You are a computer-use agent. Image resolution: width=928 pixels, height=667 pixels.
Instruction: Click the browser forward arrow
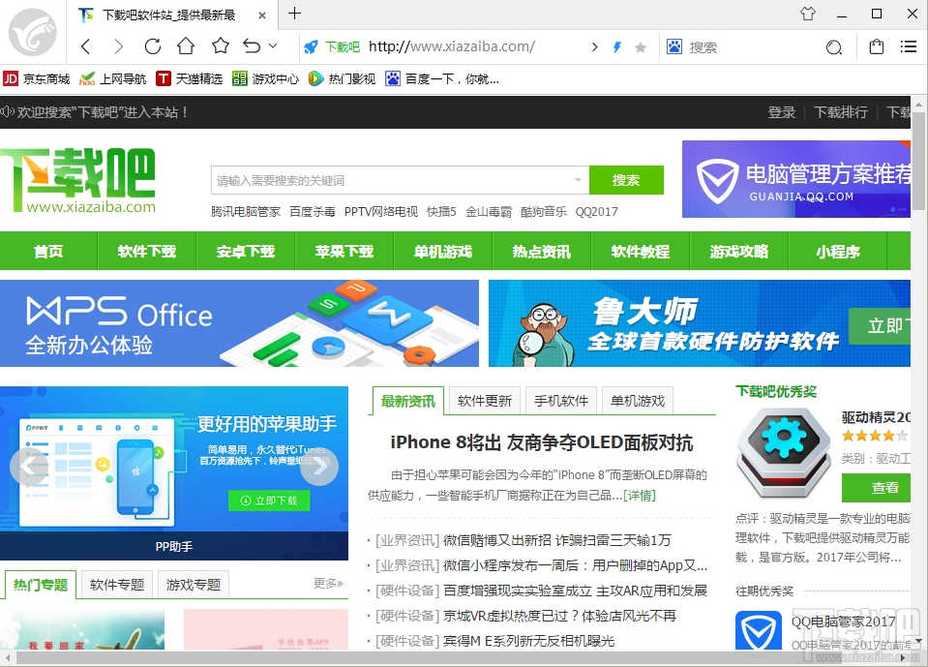[x=119, y=46]
